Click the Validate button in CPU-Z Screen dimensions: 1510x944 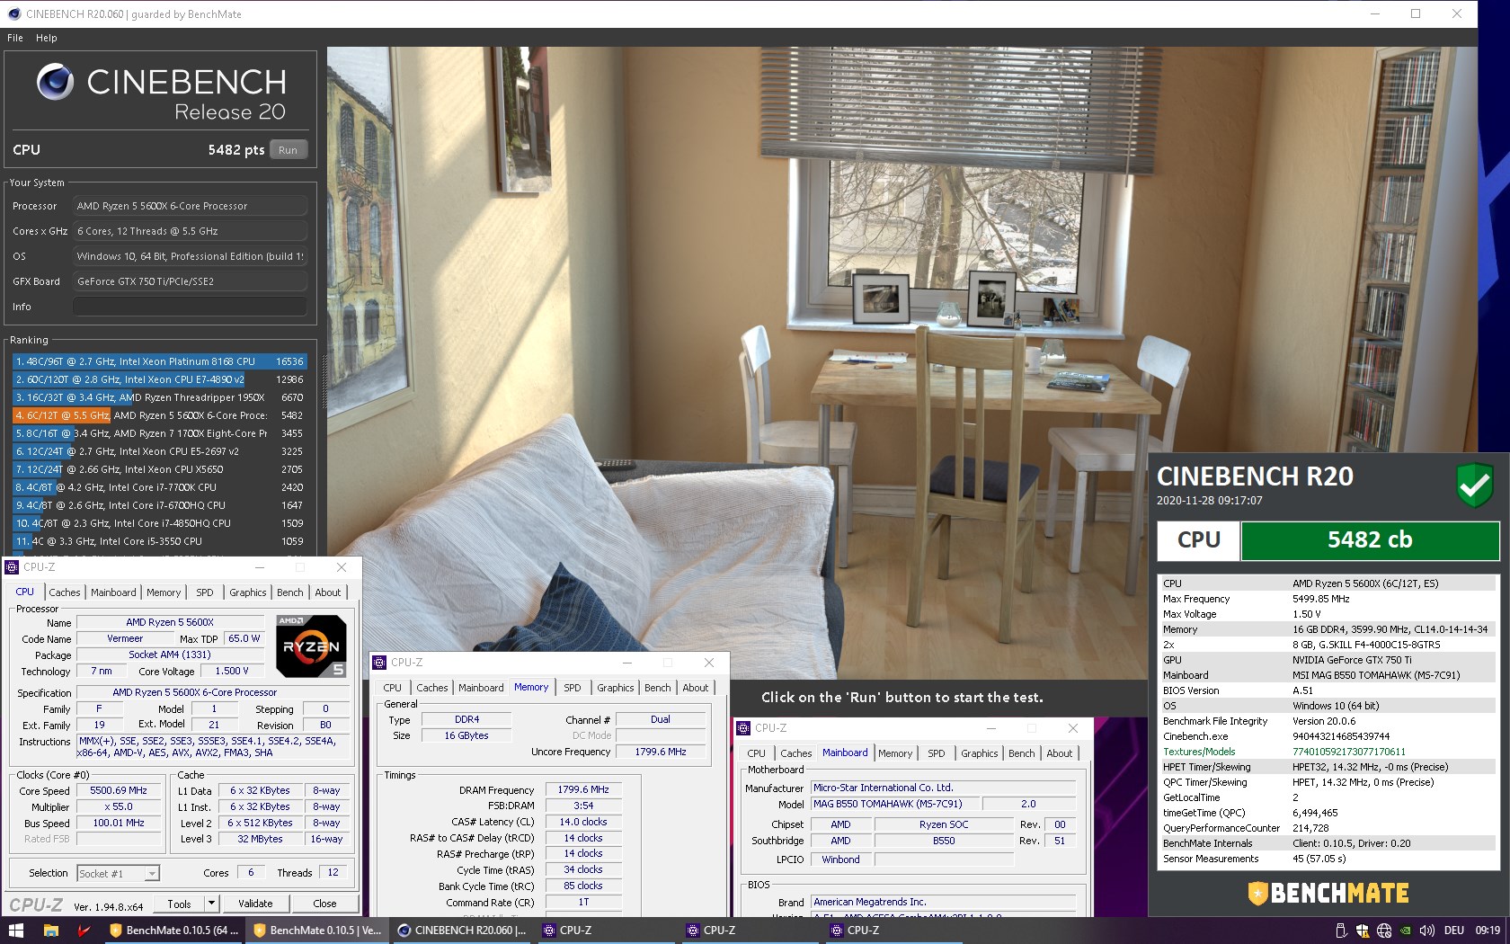pos(255,904)
